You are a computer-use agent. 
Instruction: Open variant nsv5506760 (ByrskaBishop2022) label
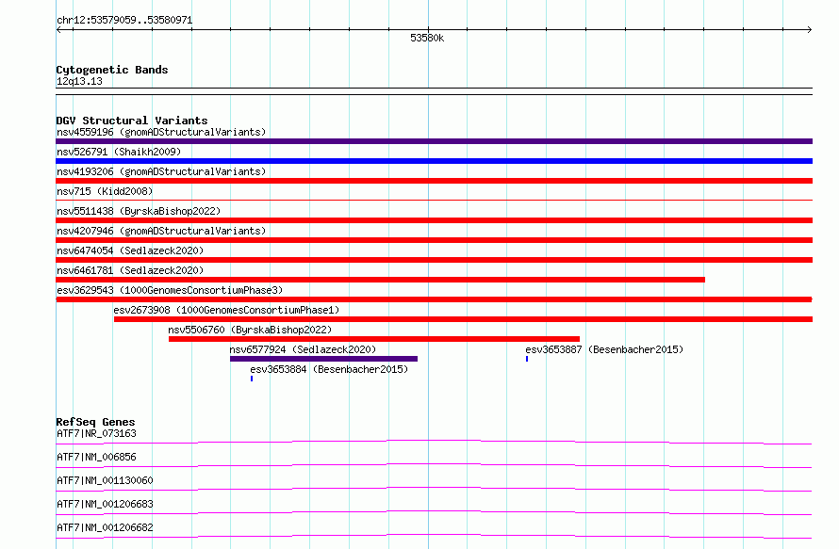[x=250, y=330]
